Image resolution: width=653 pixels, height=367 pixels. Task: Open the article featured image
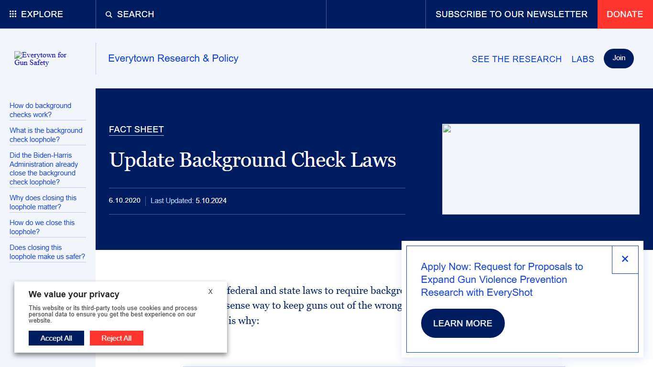(x=541, y=169)
